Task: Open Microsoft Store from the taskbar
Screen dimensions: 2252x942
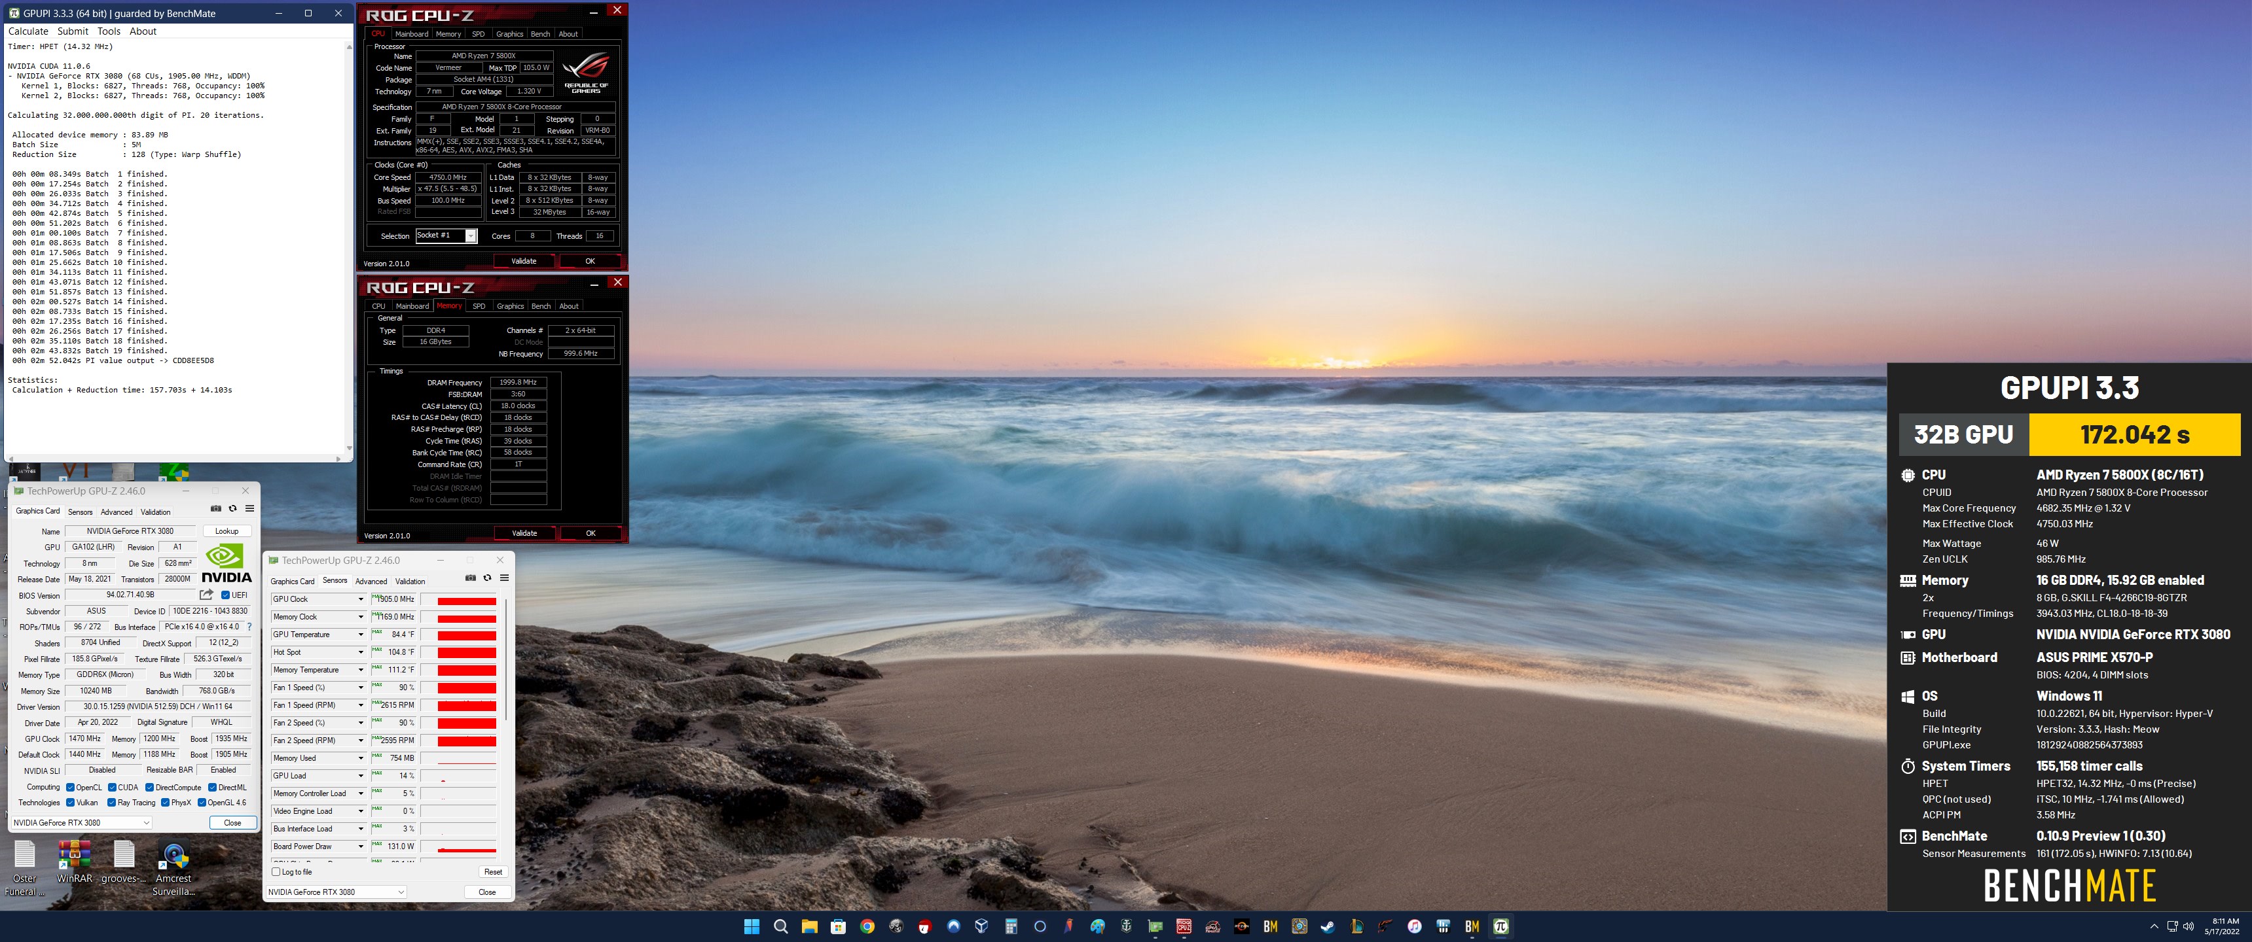Action: coord(839,926)
